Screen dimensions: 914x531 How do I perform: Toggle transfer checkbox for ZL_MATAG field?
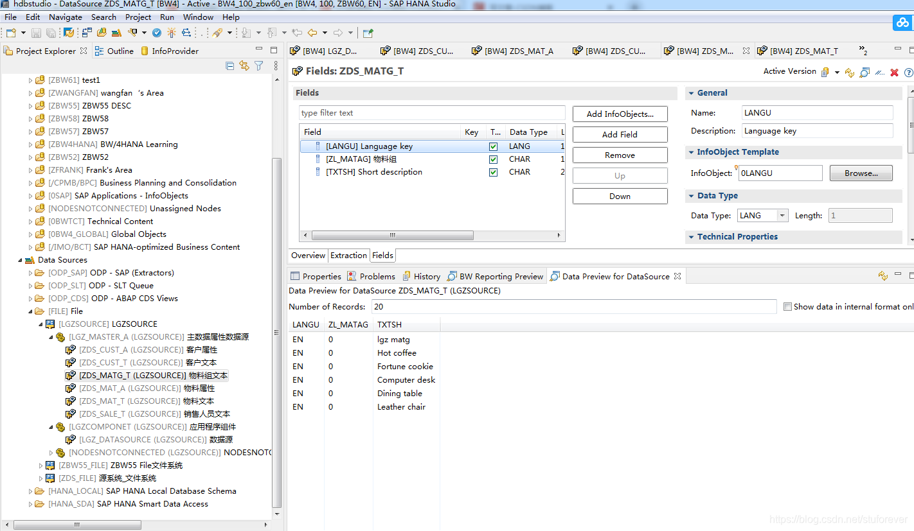tap(493, 159)
